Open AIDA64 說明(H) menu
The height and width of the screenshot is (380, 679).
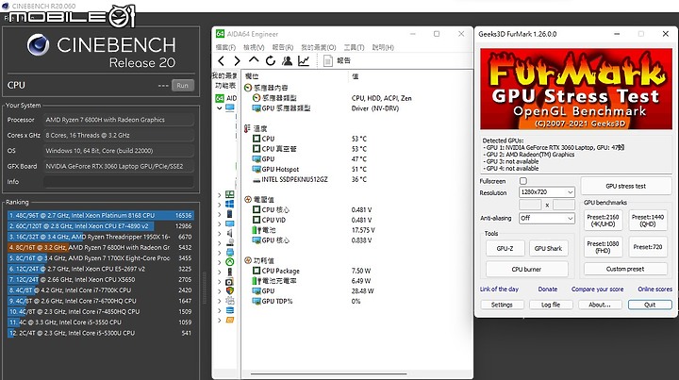click(383, 47)
